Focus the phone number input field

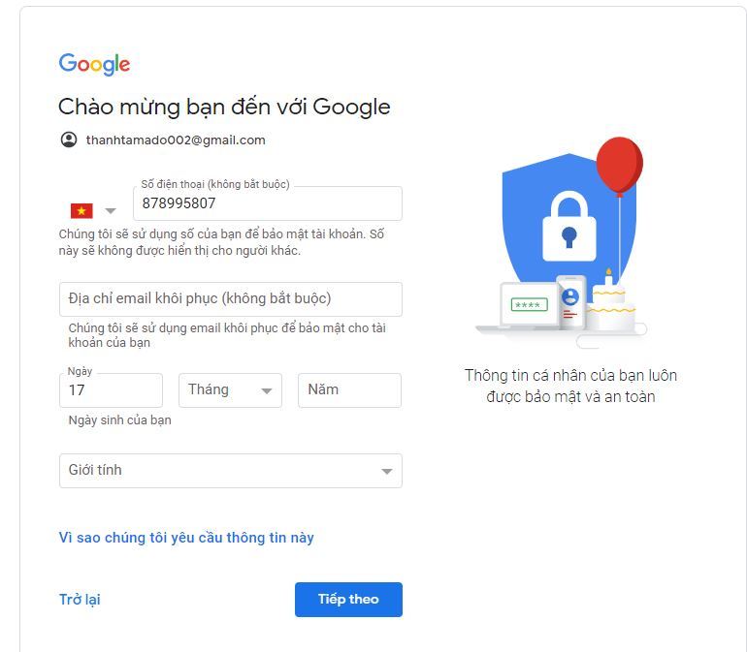point(268,203)
